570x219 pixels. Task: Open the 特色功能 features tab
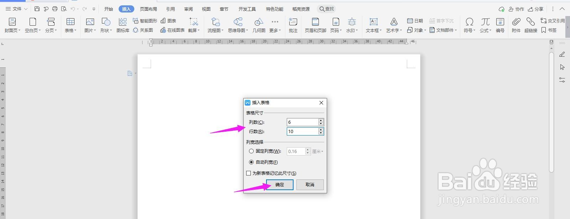275,9
